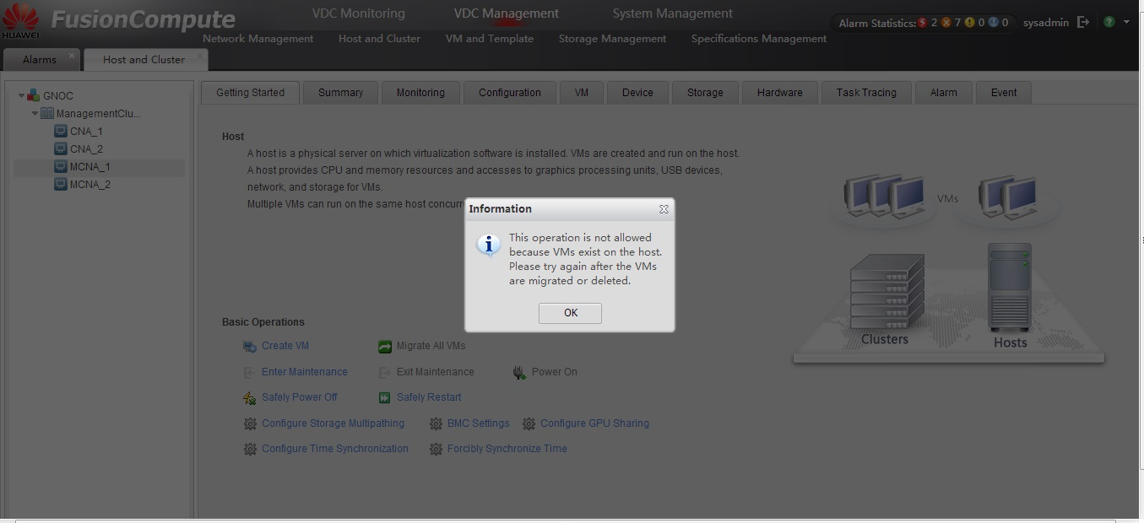
Task: Click the Safely Restart icon
Action: (x=385, y=398)
